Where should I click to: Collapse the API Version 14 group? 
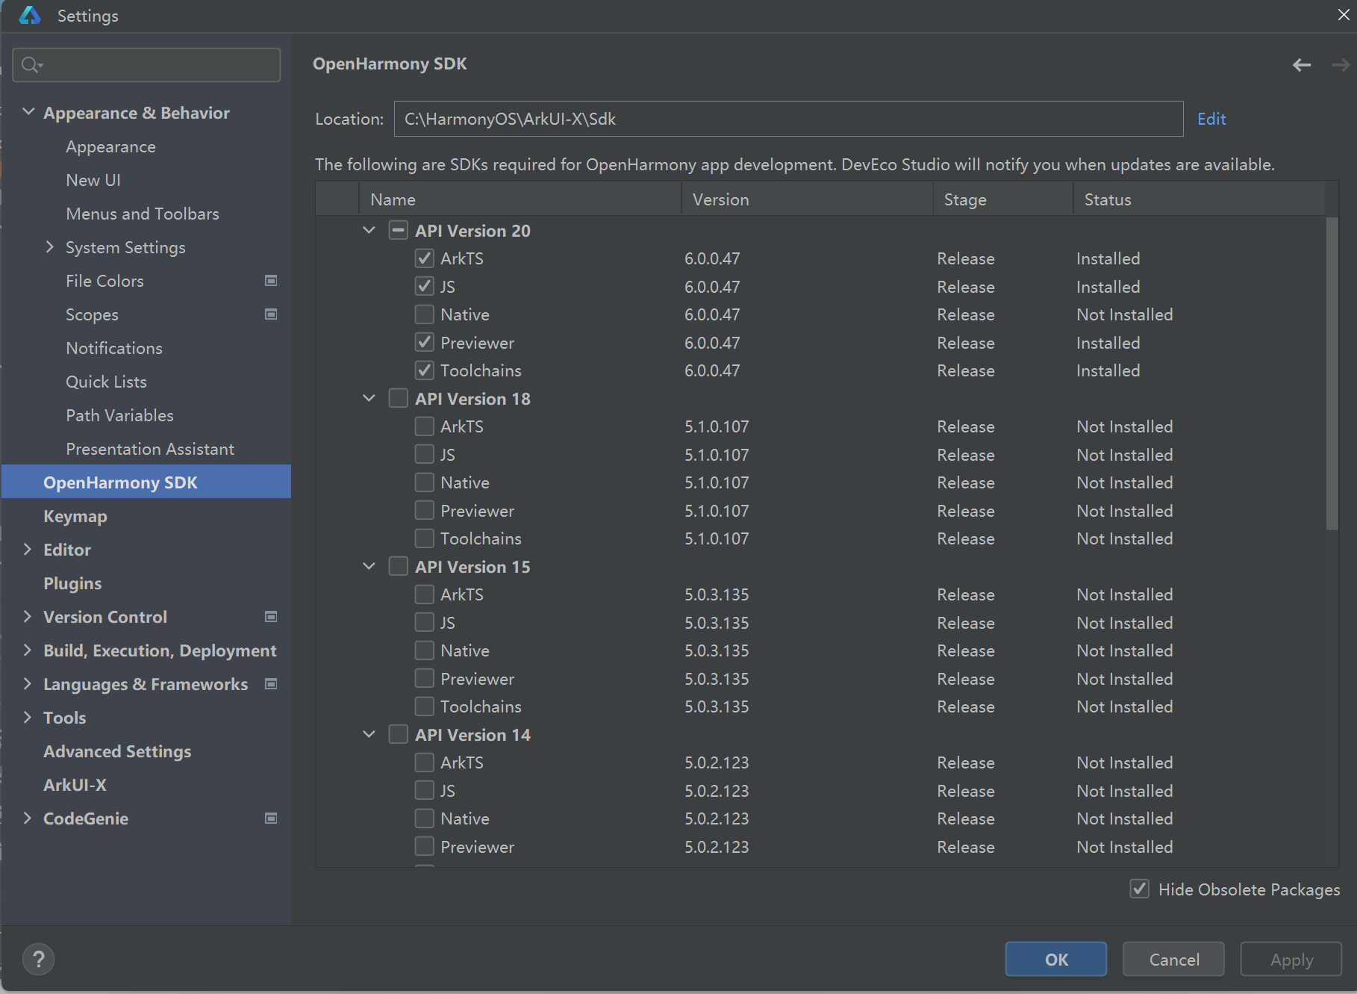tap(369, 735)
